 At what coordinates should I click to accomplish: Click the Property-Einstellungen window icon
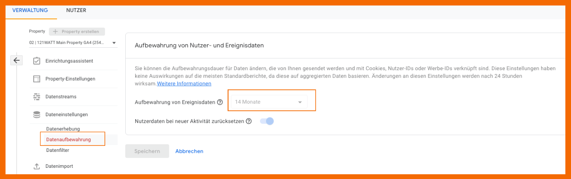[x=37, y=79]
